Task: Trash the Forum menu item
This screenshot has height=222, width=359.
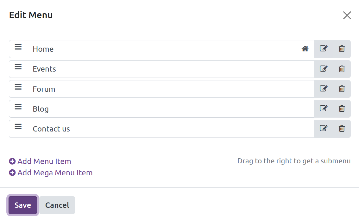Action: tap(342, 89)
